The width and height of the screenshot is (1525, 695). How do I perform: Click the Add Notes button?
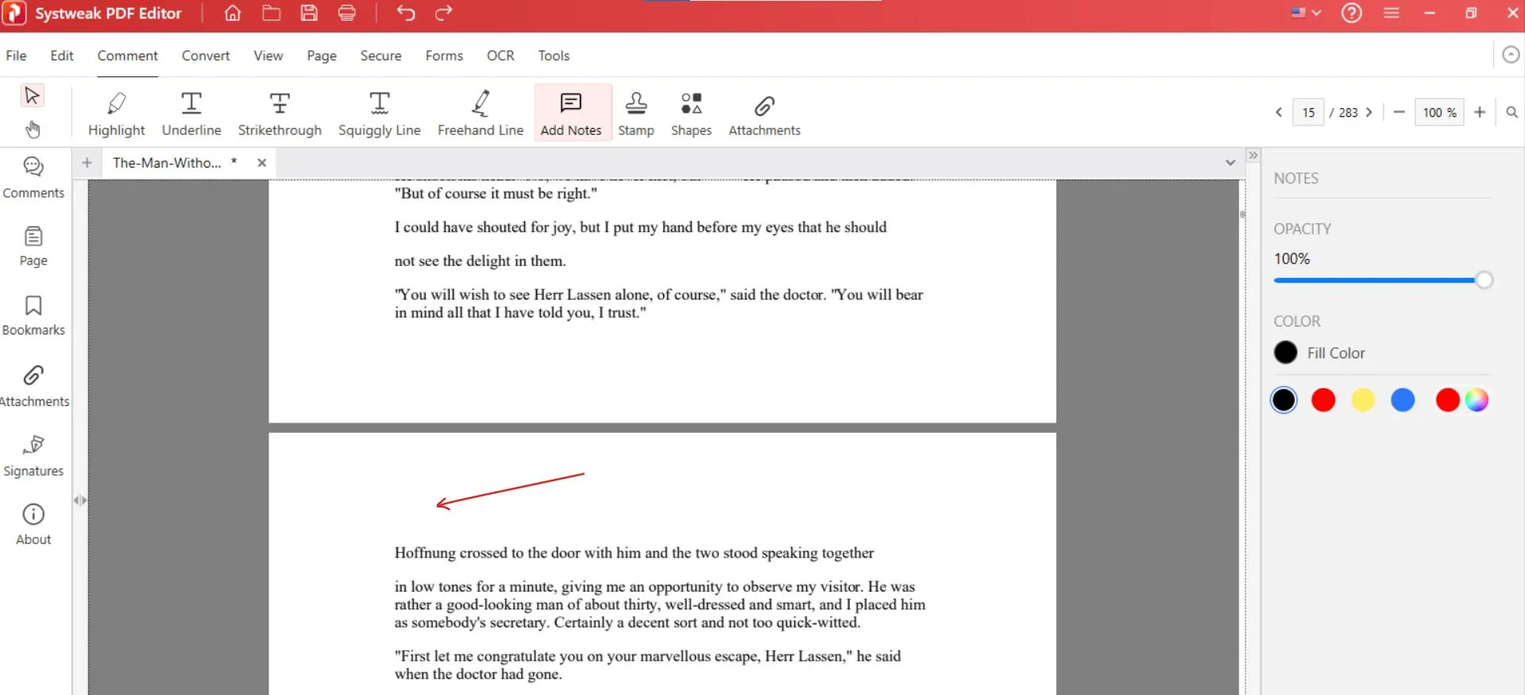(571, 113)
